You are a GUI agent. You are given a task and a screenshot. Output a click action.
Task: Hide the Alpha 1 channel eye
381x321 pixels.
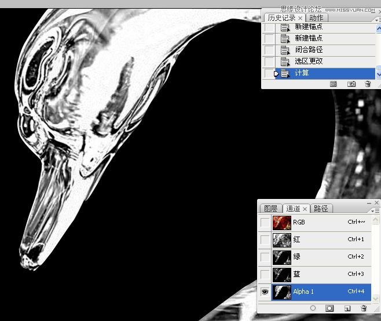click(265, 292)
